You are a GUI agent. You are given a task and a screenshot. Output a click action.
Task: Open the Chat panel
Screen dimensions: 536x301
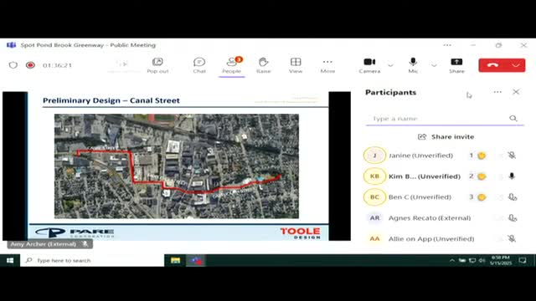(199, 65)
